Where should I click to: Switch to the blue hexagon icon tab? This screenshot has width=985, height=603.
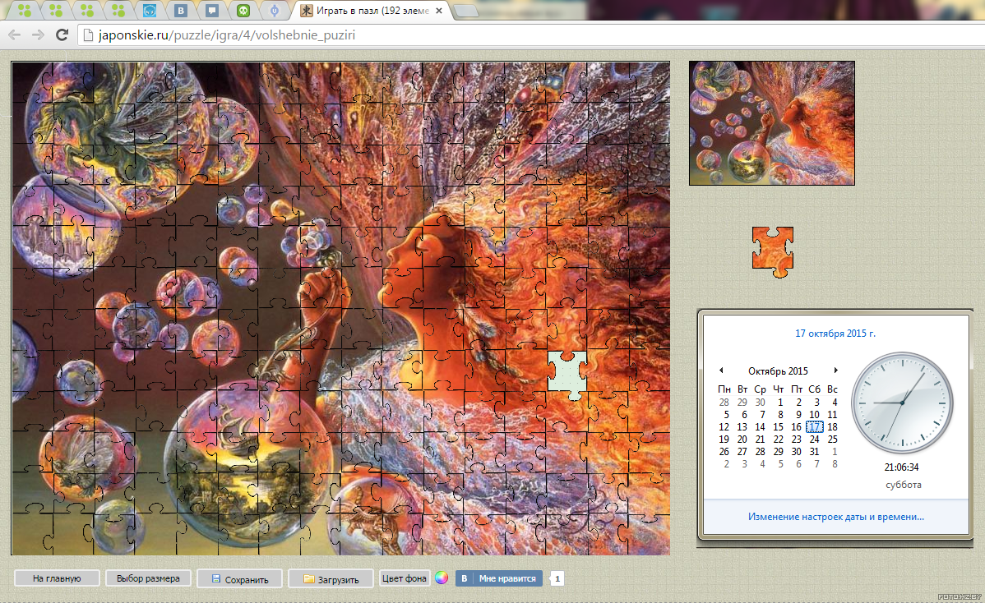point(149,11)
